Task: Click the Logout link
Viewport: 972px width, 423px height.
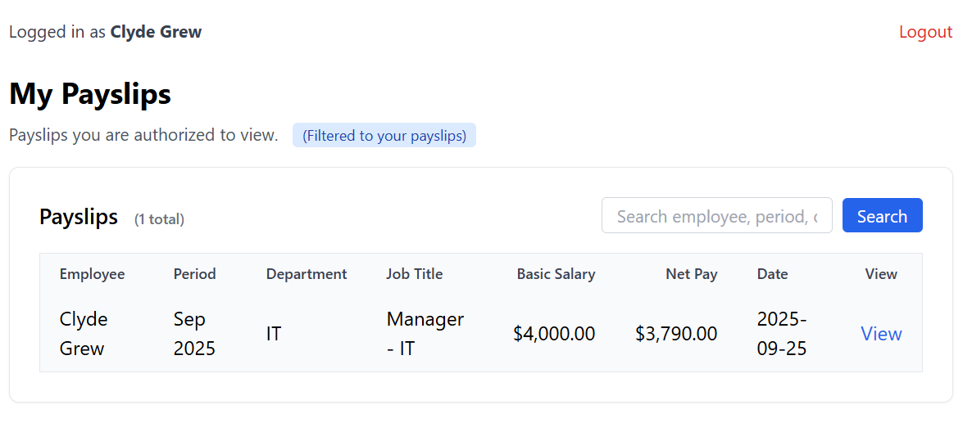Action: [x=925, y=32]
